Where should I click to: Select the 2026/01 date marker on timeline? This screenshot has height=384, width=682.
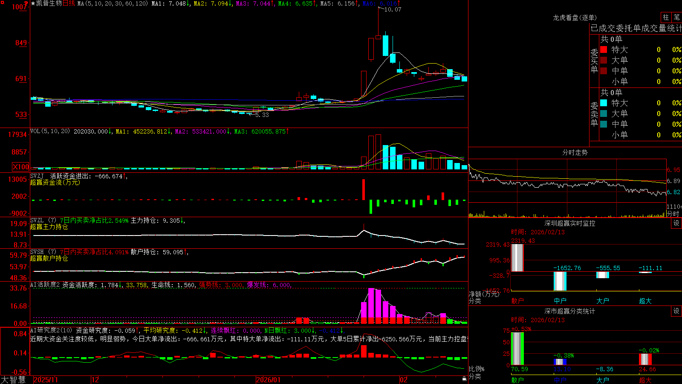269,380
